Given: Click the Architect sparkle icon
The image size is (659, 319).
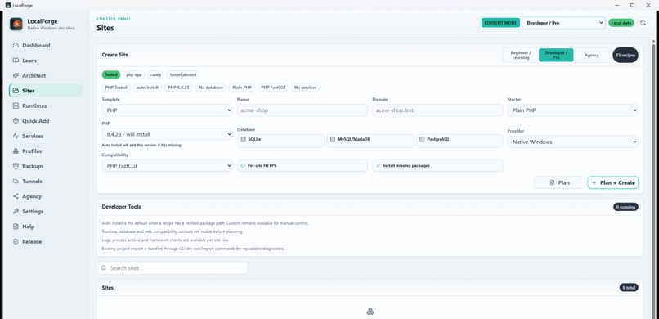Looking at the screenshot, I should tap(16, 75).
